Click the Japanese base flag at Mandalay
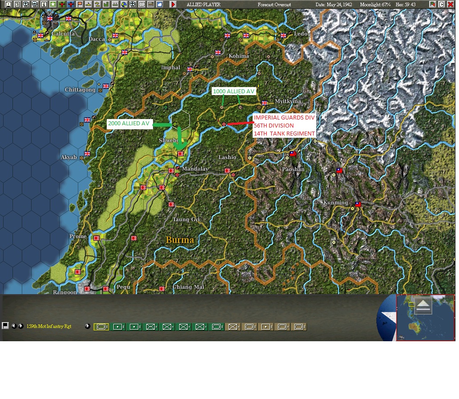This screenshot has width=459, height=399. pyautogui.click(x=171, y=170)
